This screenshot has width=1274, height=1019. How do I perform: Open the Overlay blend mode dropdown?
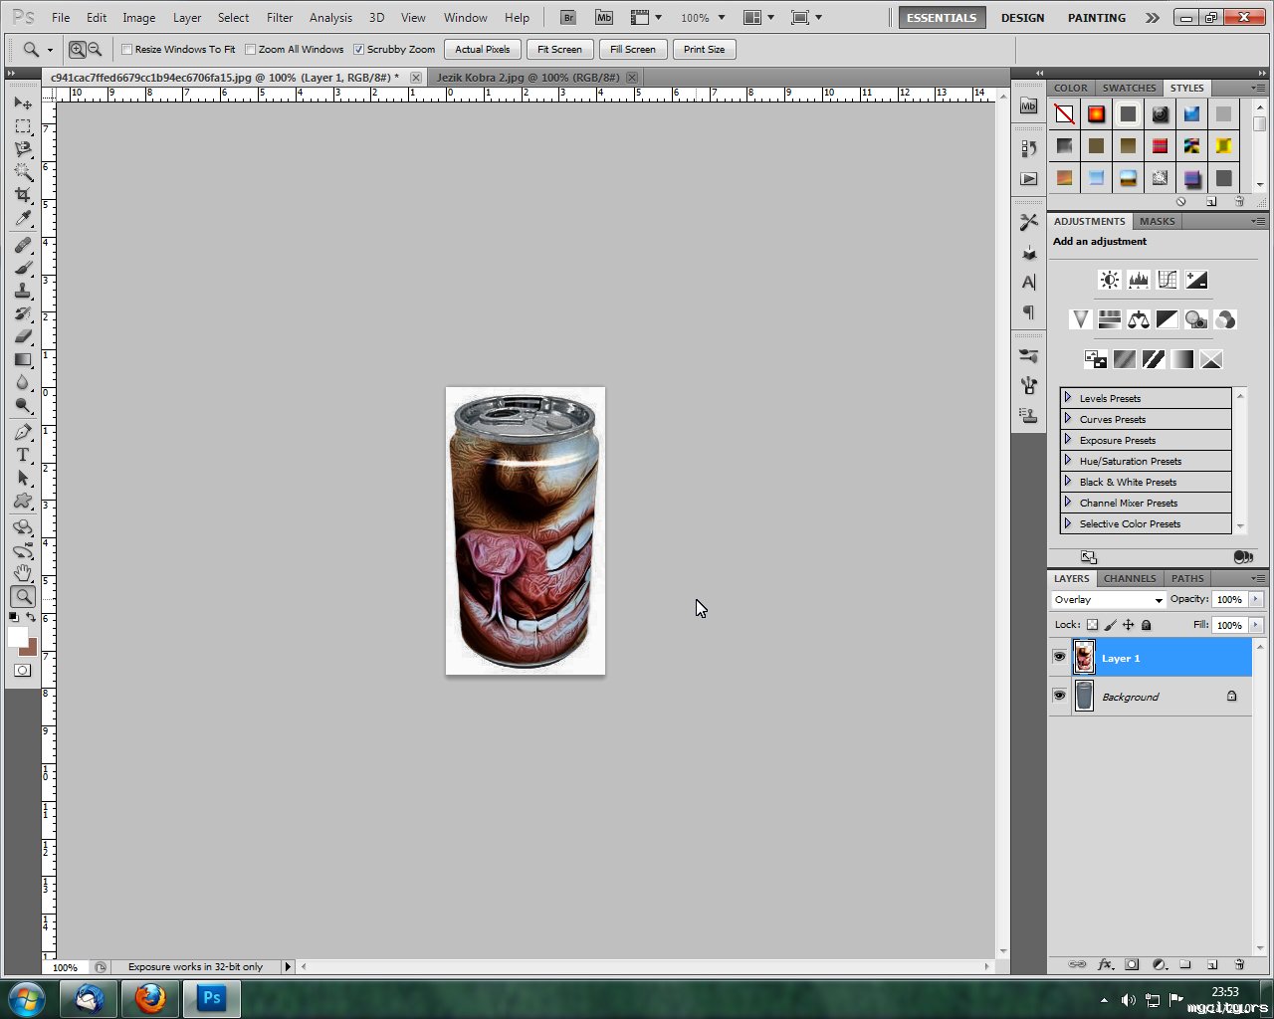pos(1108,600)
